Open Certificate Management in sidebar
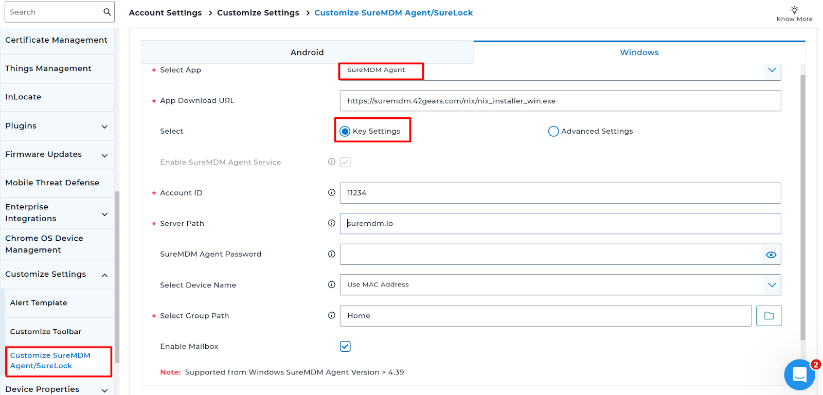Image resolution: width=823 pixels, height=395 pixels. 57,40
